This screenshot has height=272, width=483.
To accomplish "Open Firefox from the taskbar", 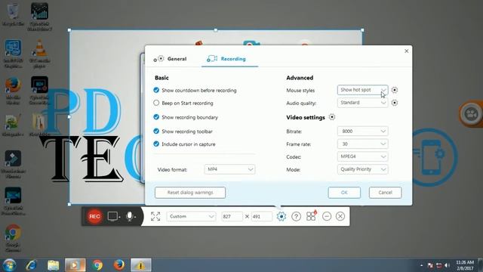I will [119, 265].
